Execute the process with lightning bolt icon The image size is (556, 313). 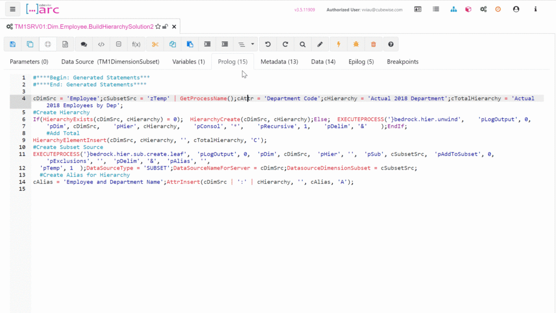point(339,45)
